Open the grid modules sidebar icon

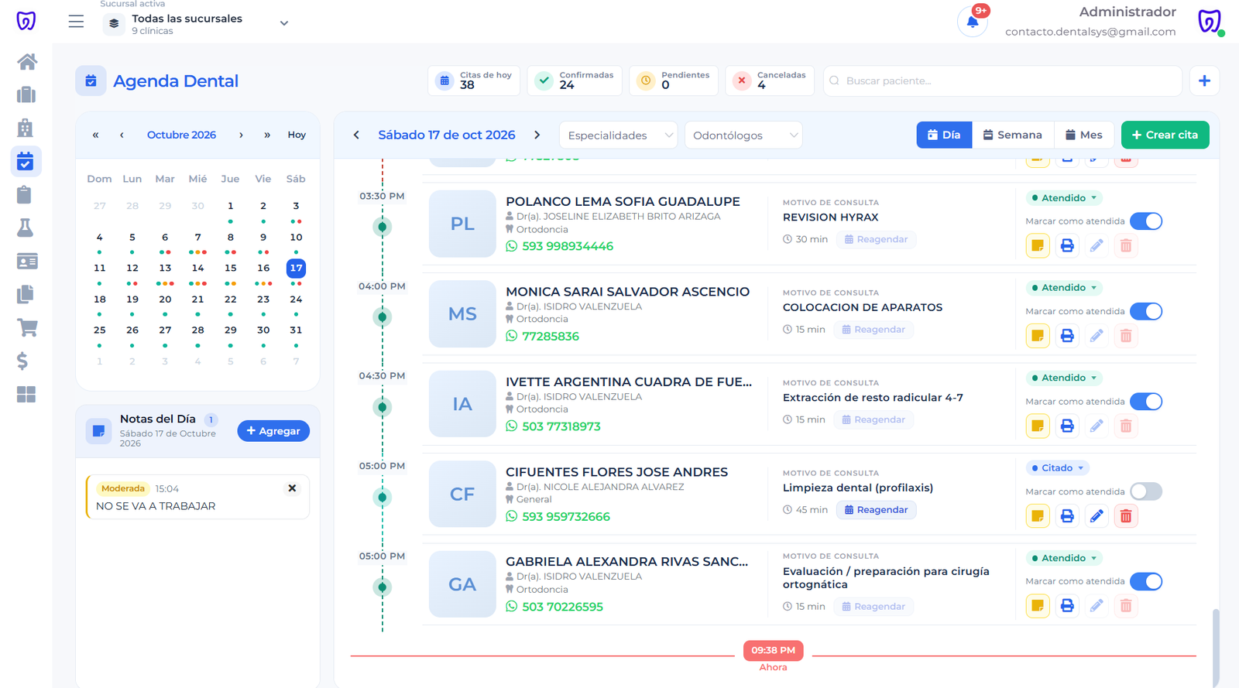coord(26,395)
